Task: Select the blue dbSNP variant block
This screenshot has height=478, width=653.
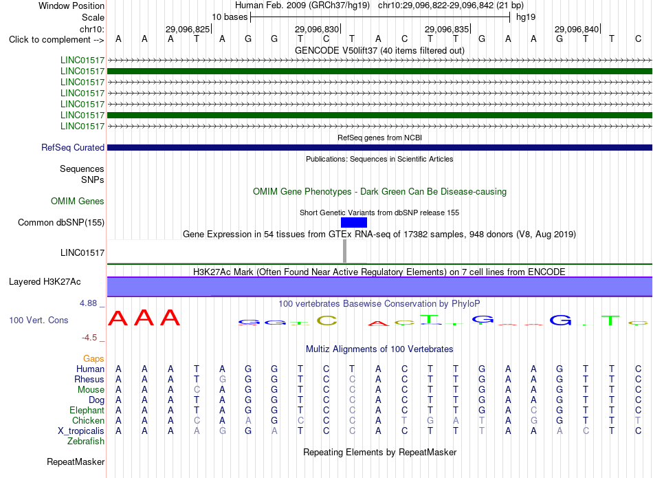Action: 353,223
